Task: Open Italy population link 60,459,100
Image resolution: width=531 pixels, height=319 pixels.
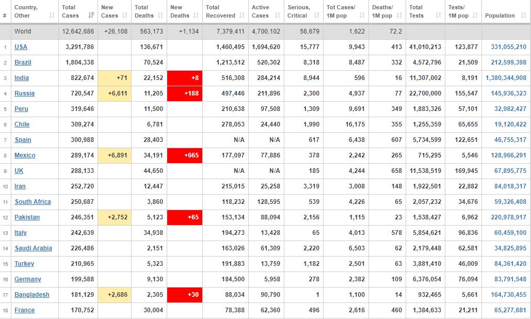Action: (510, 233)
